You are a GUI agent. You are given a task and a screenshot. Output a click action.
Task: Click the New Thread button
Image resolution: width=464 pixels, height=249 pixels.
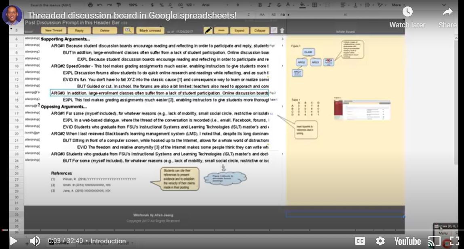(x=53, y=31)
